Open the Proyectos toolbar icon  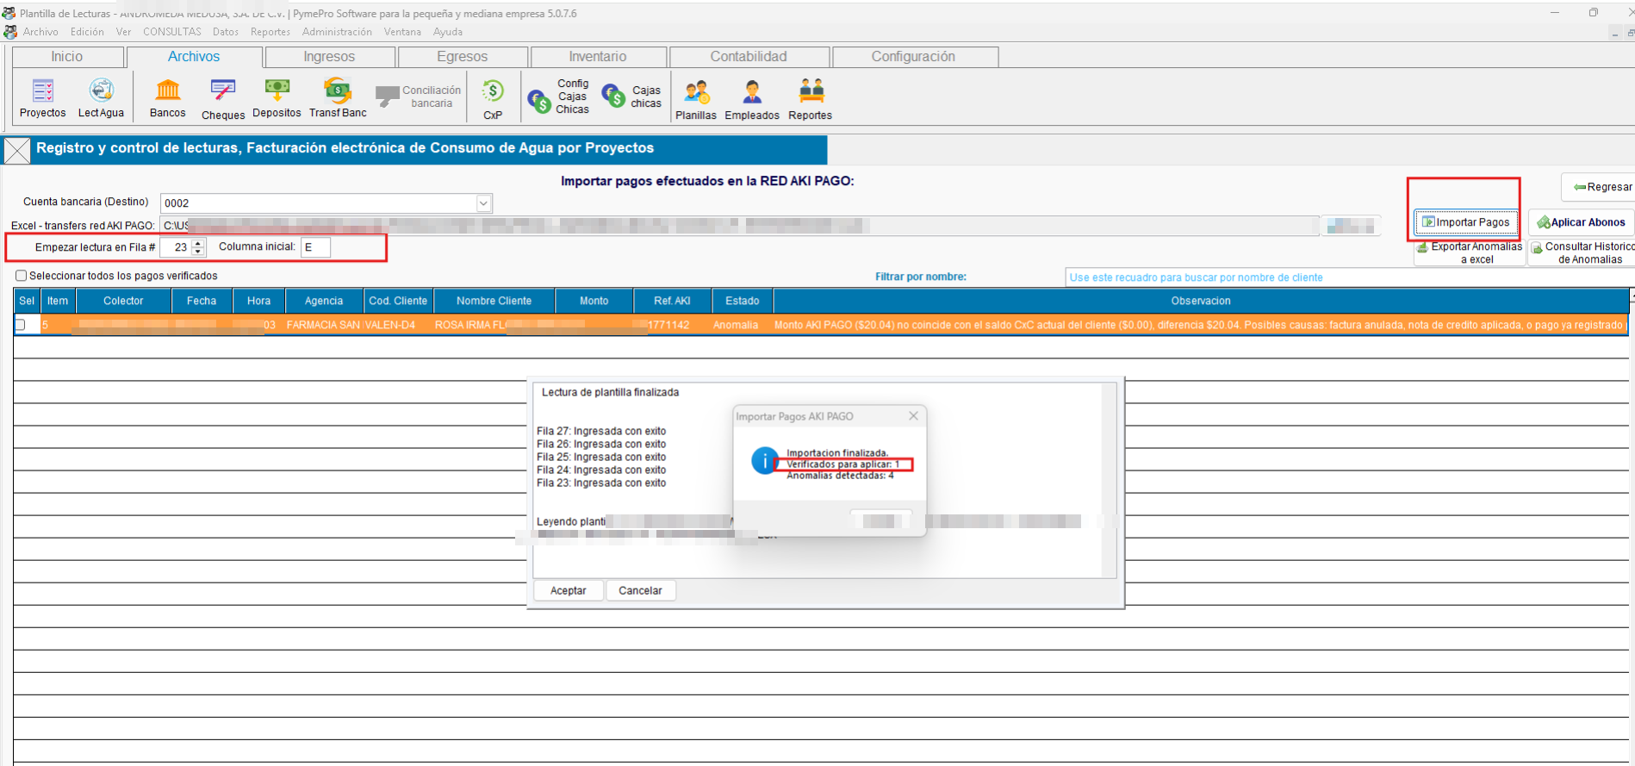(x=42, y=97)
